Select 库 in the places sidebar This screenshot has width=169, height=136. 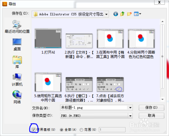[x=17, y=62]
